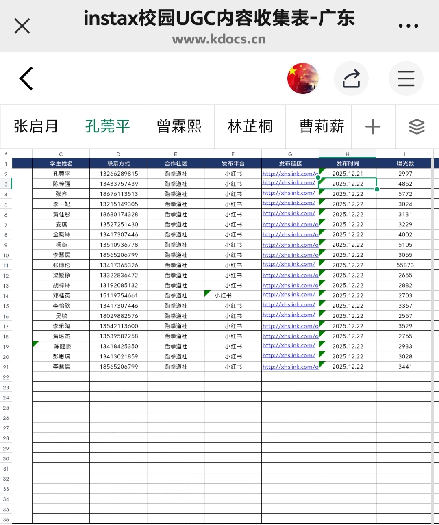Select the cell with name 孔莞平 in row 2
Image resolution: width=439 pixels, height=525 pixels.
pyautogui.click(x=61, y=174)
